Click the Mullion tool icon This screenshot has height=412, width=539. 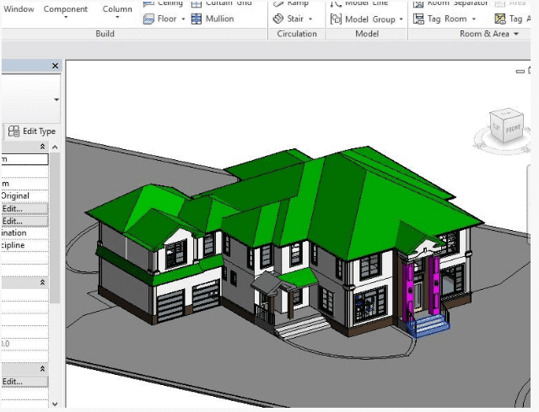(x=197, y=19)
